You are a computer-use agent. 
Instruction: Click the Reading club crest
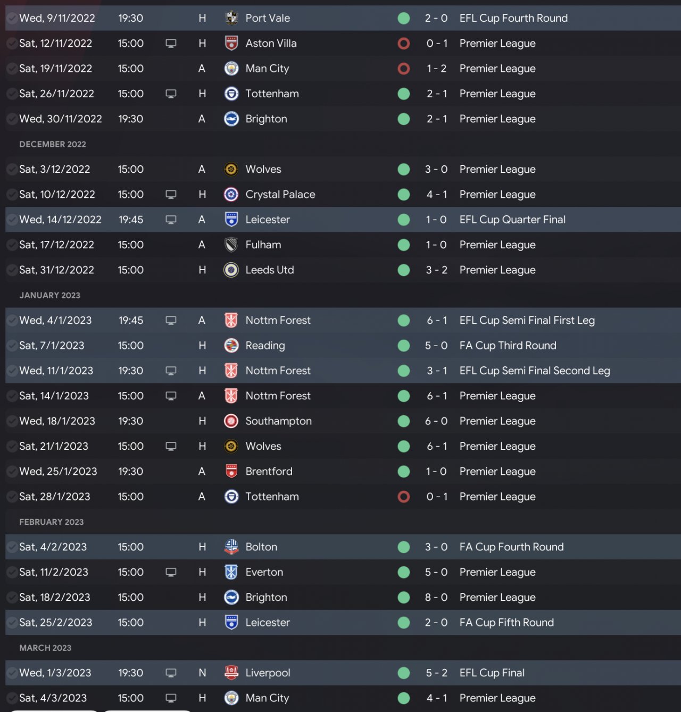click(231, 346)
